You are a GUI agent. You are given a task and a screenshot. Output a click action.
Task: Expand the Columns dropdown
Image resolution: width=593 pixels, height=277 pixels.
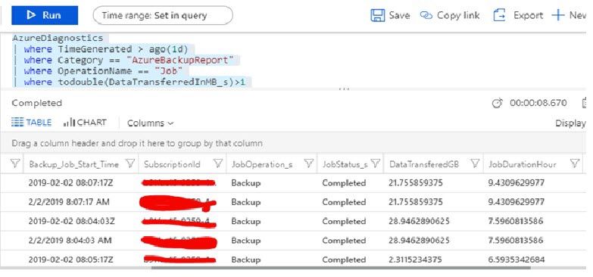point(150,123)
